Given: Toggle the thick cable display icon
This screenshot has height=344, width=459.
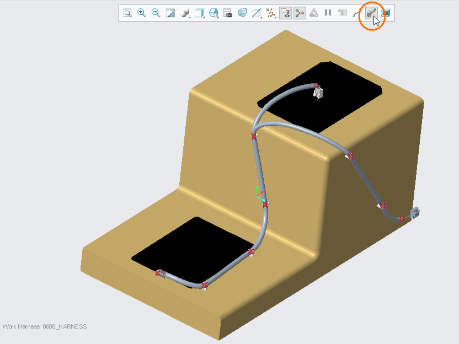Looking at the screenshot, I should (x=371, y=13).
